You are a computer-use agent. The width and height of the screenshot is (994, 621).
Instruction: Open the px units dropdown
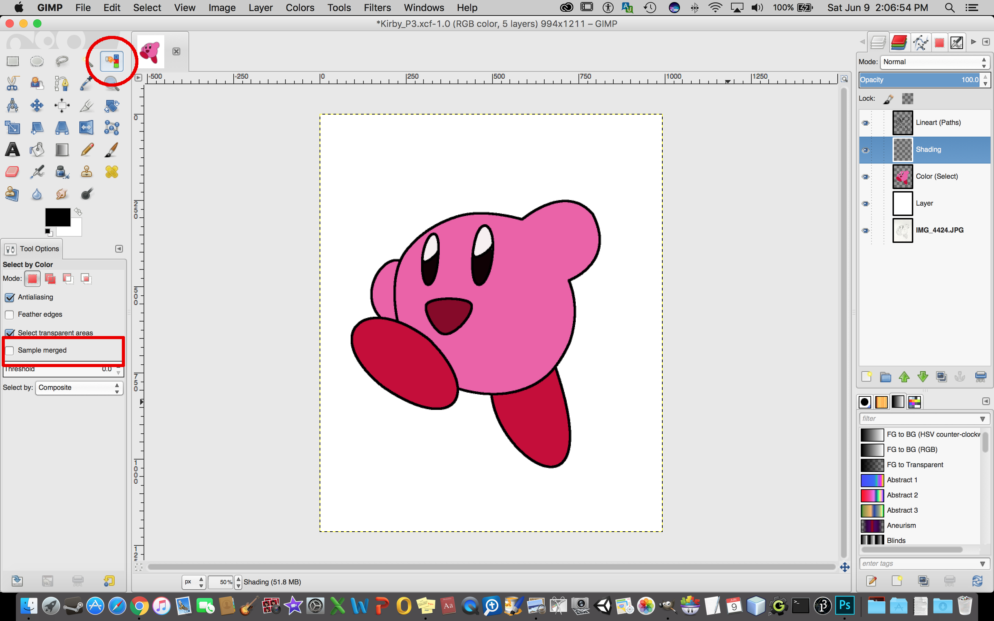click(194, 582)
